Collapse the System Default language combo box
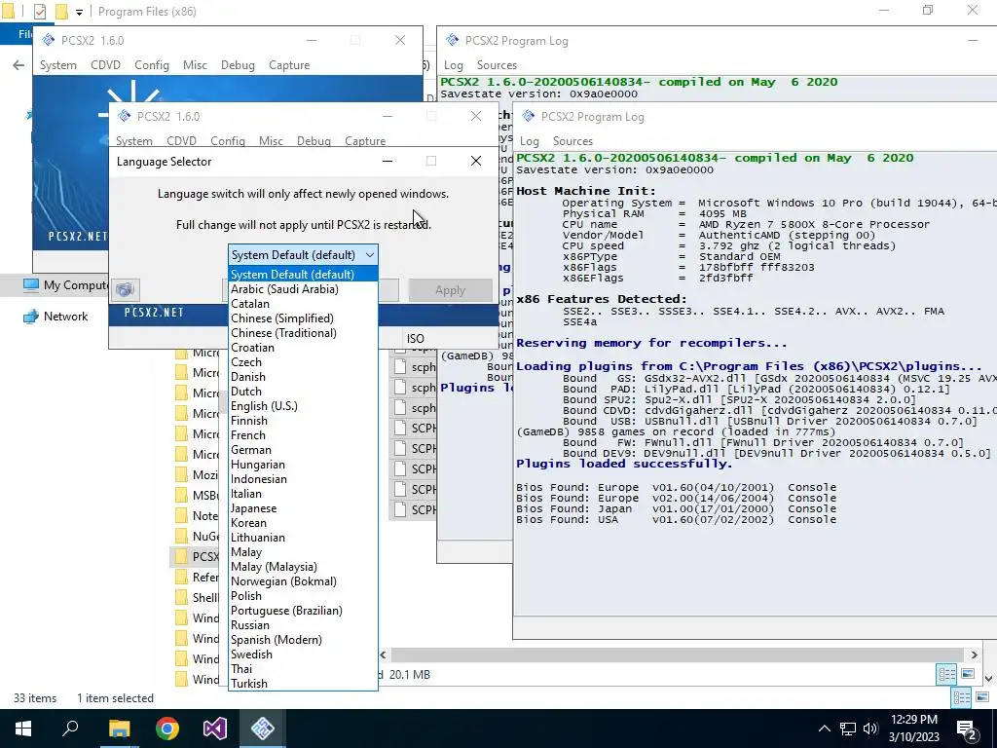Image resolution: width=997 pixels, height=748 pixels. [x=304, y=255]
